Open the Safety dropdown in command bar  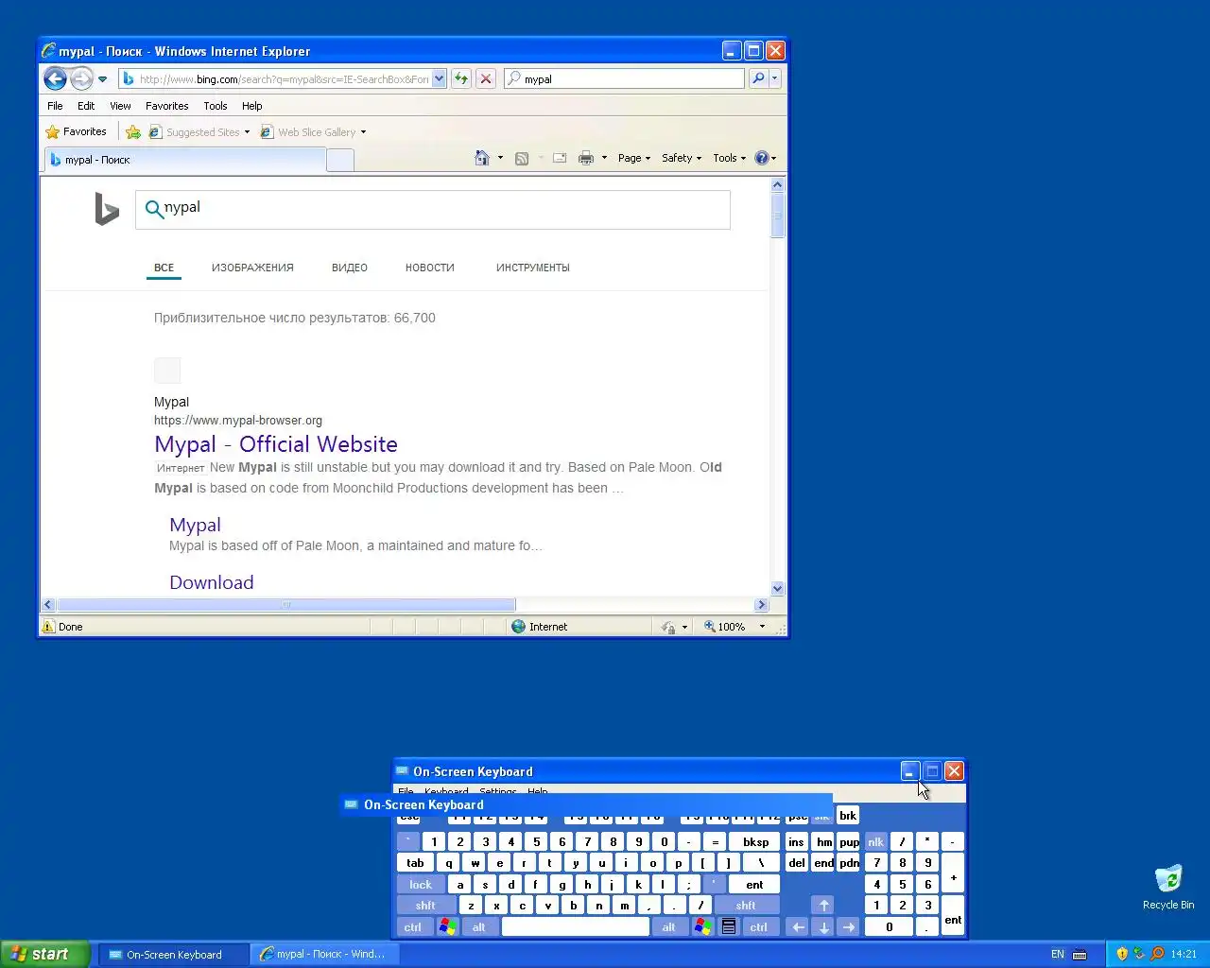tap(682, 158)
